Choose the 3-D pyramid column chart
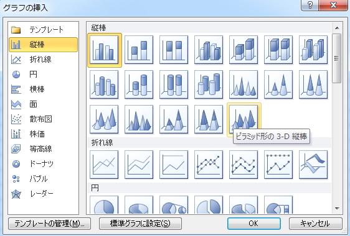The height and width of the screenshot is (236, 350). click(x=244, y=118)
